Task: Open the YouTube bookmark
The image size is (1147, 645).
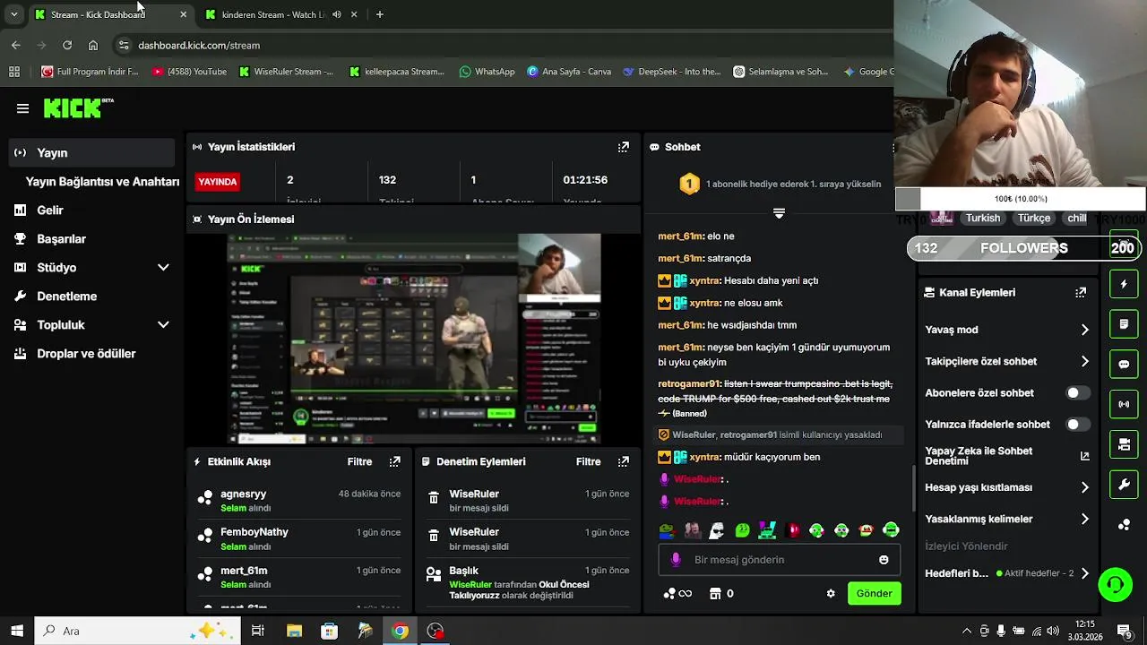Action: point(189,72)
